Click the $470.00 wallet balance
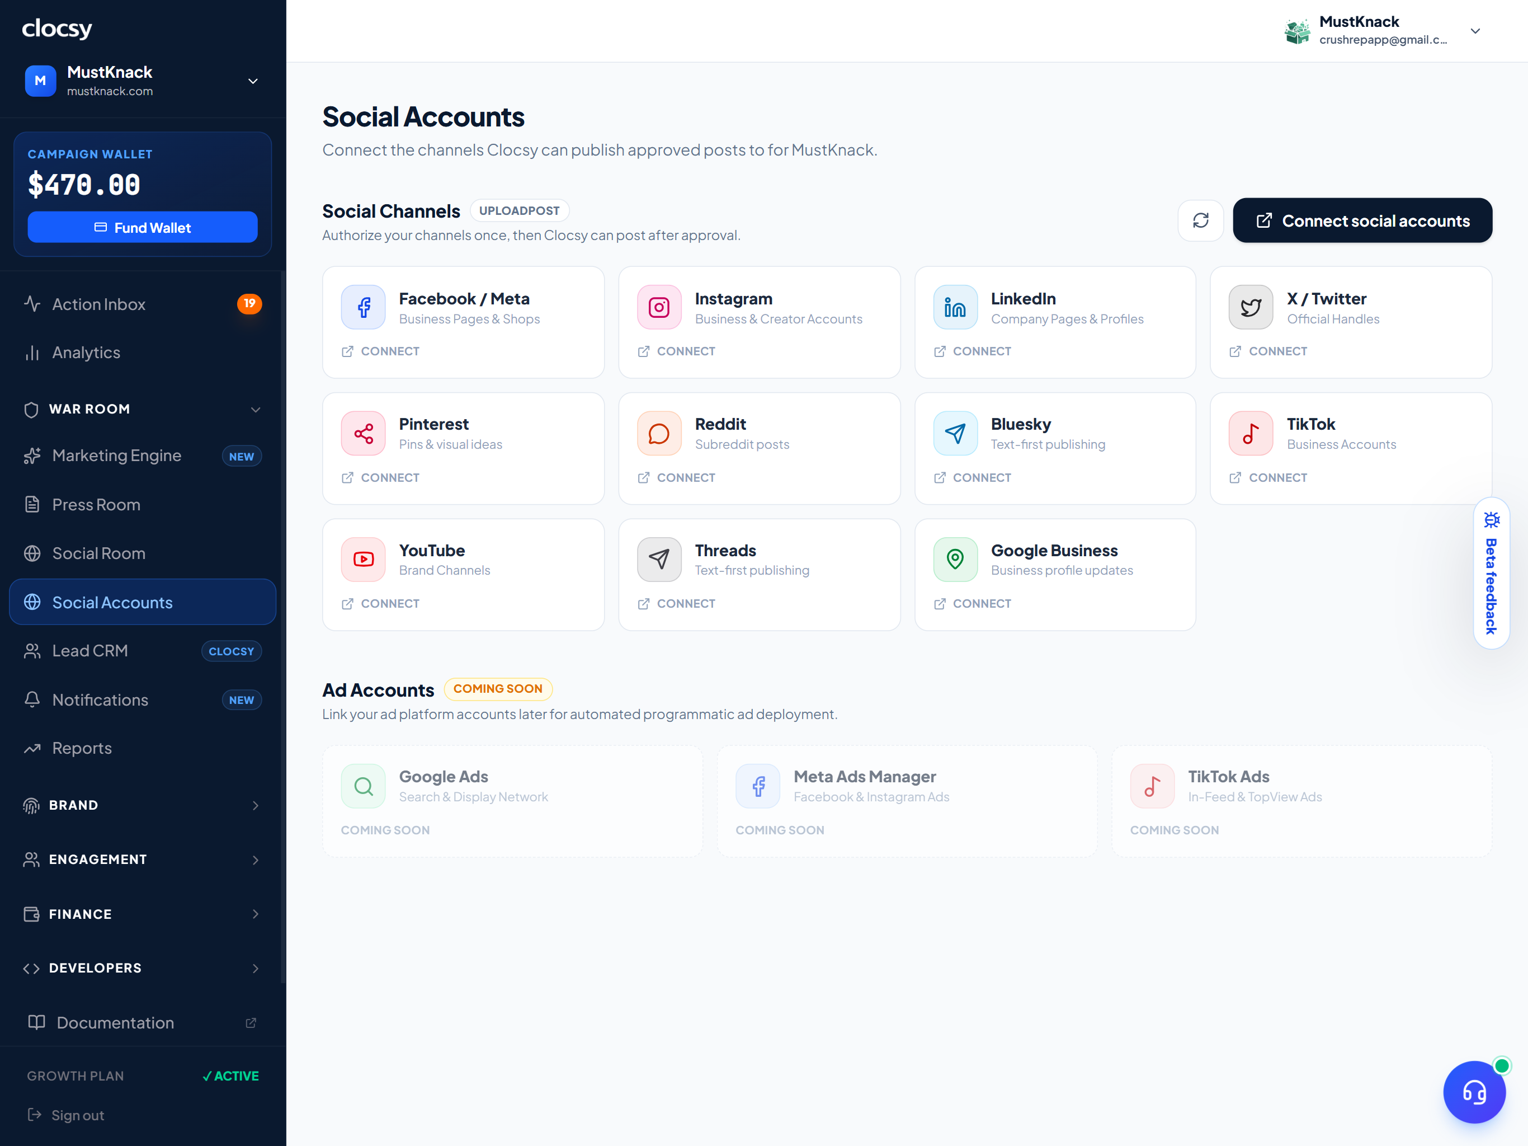This screenshot has width=1528, height=1146. tap(84, 185)
